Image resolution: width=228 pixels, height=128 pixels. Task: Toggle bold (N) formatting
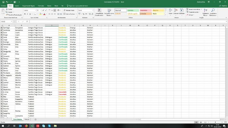[x=25, y=14]
